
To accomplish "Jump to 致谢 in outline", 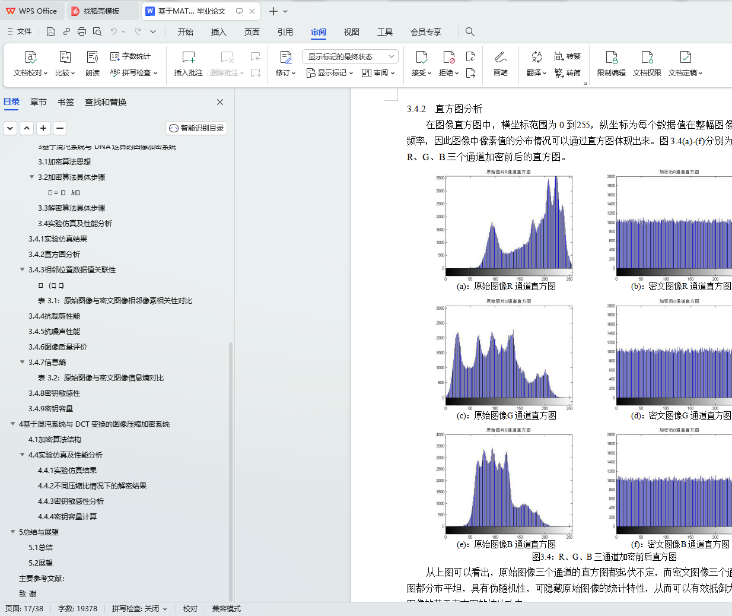I will pyautogui.click(x=27, y=593).
